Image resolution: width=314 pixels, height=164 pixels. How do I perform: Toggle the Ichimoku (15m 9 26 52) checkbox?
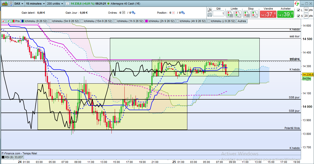click(x=82, y=21)
